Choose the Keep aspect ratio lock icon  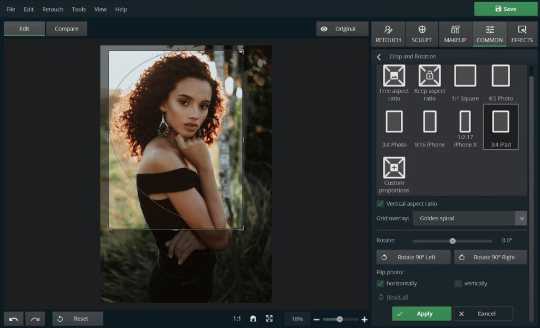(x=429, y=76)
